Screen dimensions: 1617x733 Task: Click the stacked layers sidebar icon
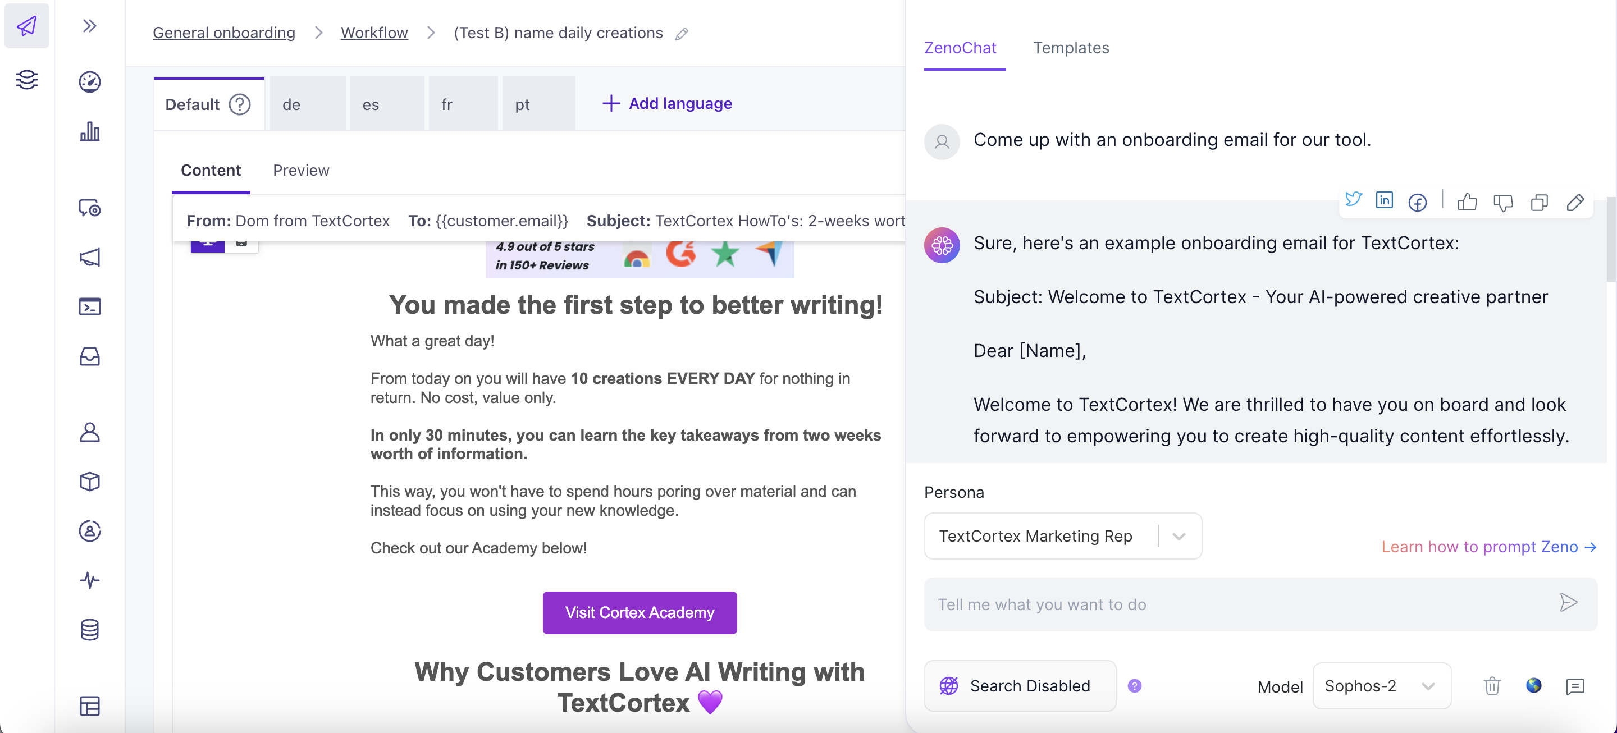26,80
